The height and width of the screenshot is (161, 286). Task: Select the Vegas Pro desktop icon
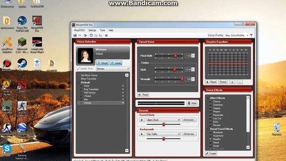[x=22, y=24]
